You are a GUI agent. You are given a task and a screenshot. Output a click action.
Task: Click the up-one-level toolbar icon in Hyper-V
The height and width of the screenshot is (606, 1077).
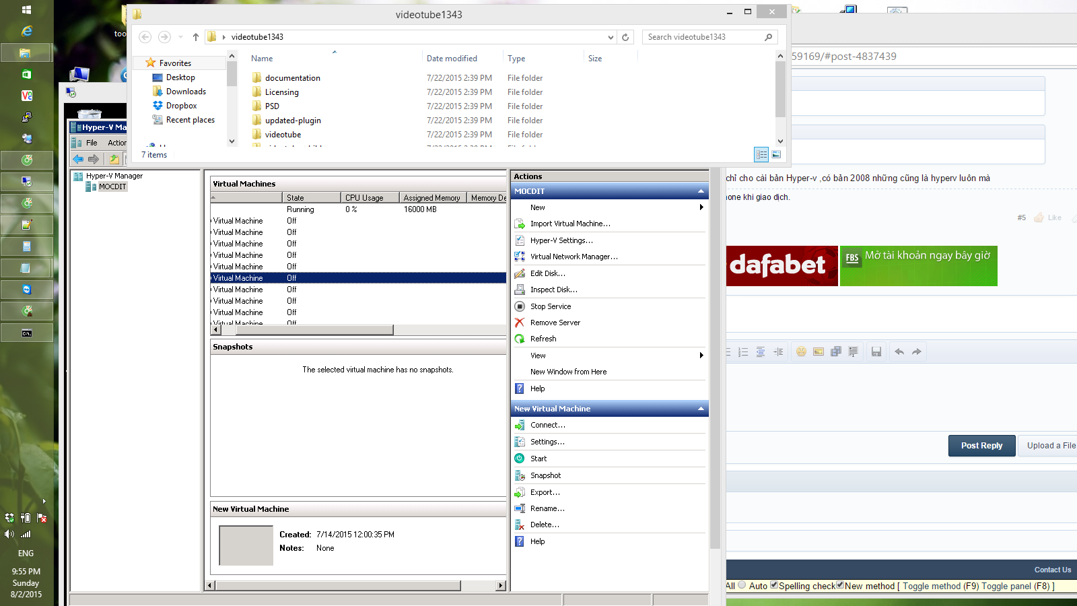point(114,160)
